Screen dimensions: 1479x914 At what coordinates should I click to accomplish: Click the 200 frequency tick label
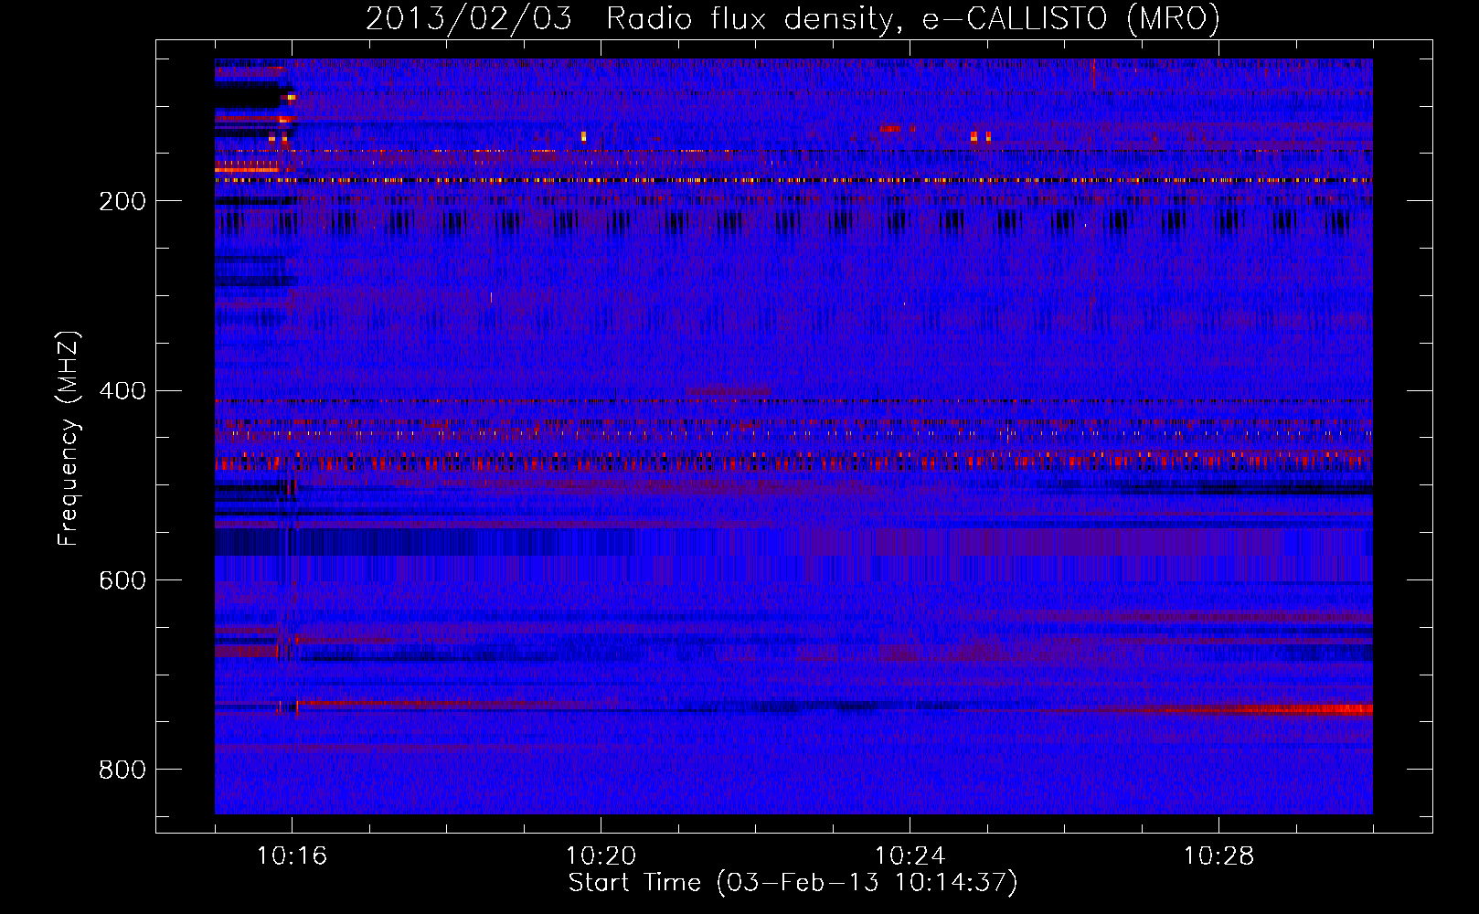pyautogui.click(x=122, y=201)
